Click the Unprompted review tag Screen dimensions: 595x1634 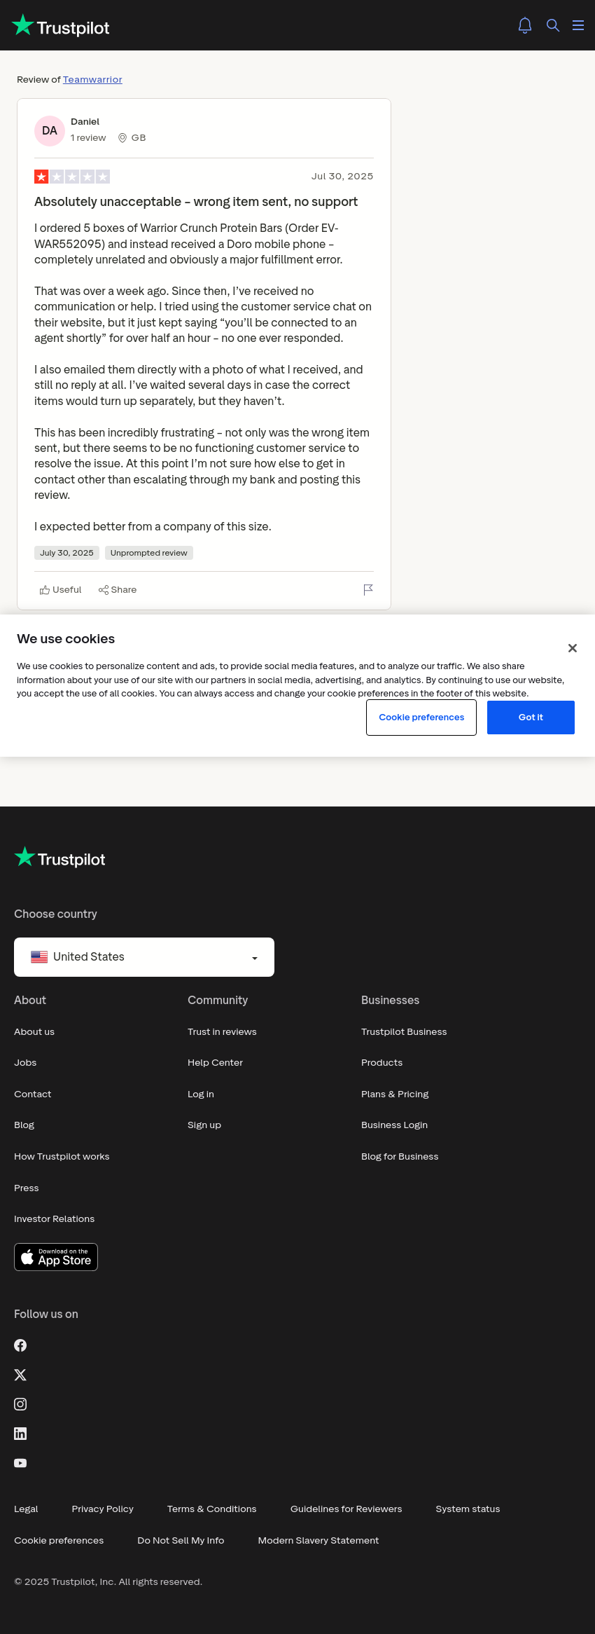[149, 553]
